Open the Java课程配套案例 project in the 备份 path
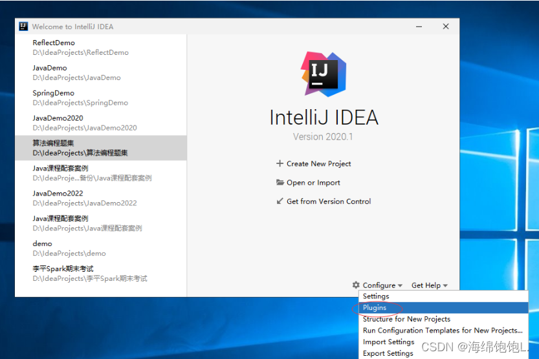 click(x=101, y=173)
